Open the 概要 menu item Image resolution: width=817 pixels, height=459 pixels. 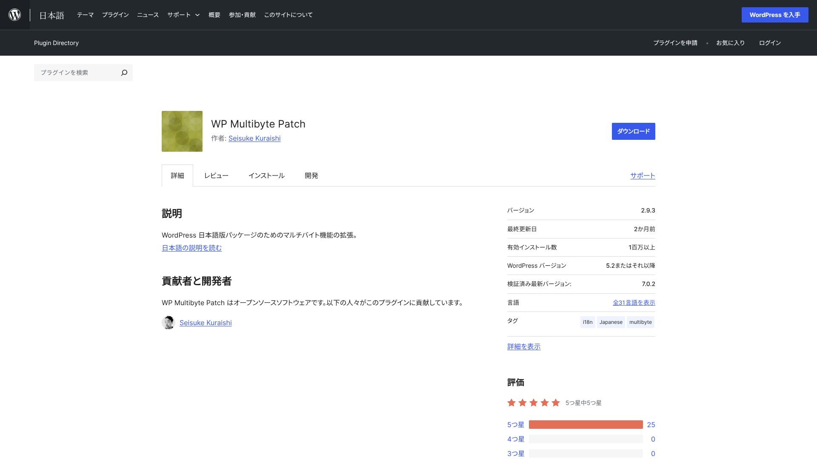pyautogui.click(x=214, y=15)
